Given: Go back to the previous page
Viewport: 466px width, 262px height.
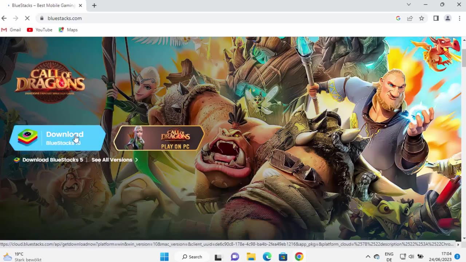Looking at the screenshot, I should pos(4,18).
